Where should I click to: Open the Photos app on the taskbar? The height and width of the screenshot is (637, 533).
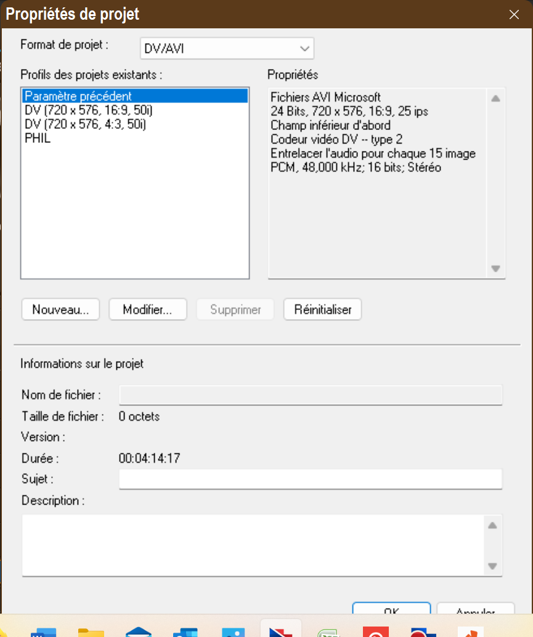[x=233, y=632]
